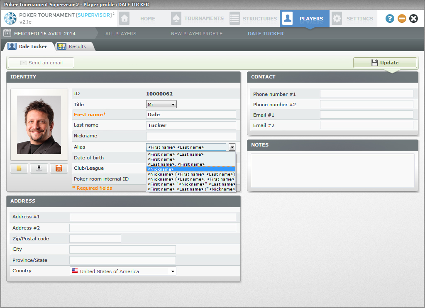425x308 pixels.
Task: Click the calendar date icon
Action: (7, 33)
